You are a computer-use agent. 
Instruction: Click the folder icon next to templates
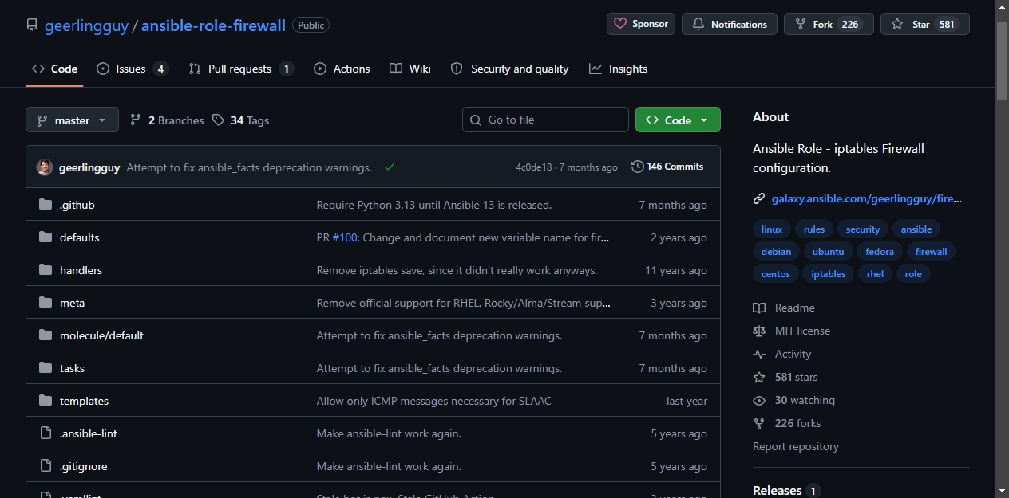pyautogui.click(x=46, y=401)
